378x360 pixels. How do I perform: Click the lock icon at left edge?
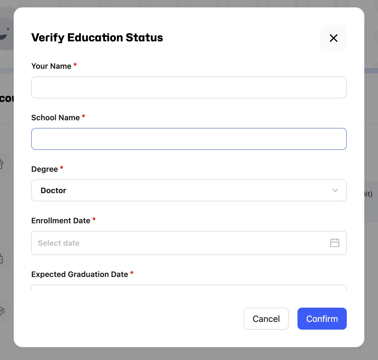(2, 259)
